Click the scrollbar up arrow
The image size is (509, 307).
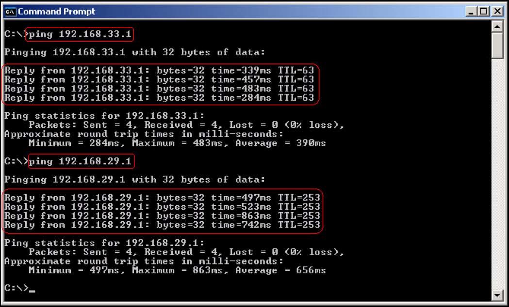[497, 26]
